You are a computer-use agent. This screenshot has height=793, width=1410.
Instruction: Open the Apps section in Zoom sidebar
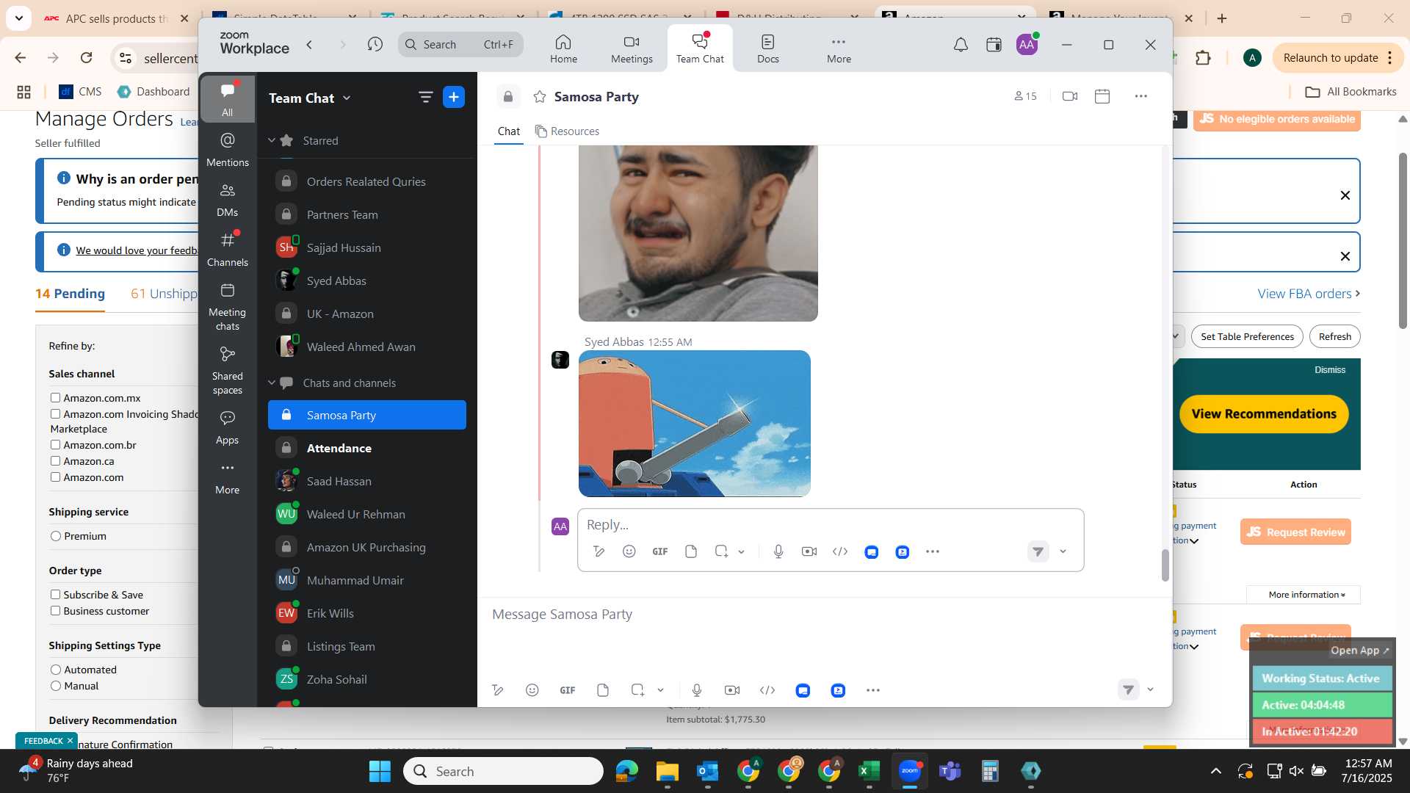point(227,427)
